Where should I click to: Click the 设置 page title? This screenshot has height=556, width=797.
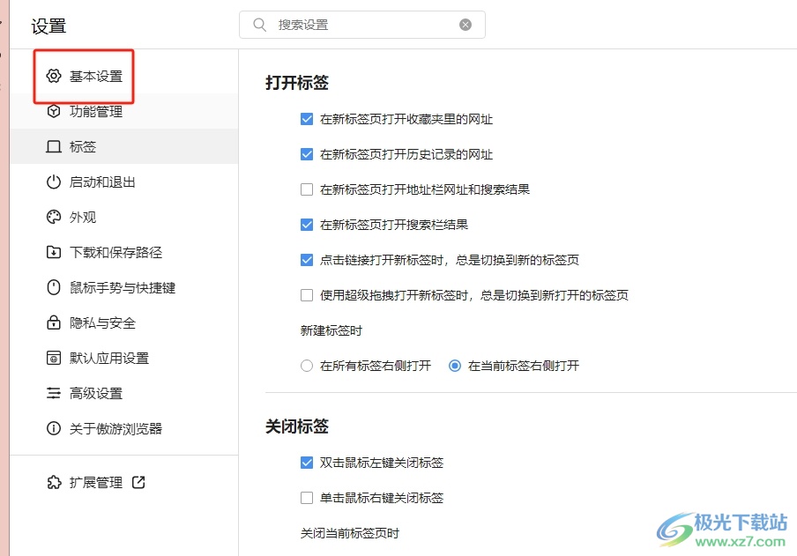(48, 26)
